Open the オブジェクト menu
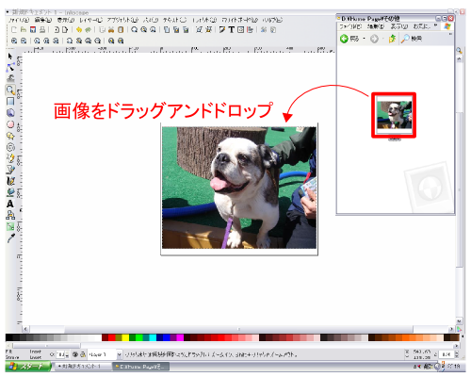Screen dimensions: 471x377 pos(122,20)
